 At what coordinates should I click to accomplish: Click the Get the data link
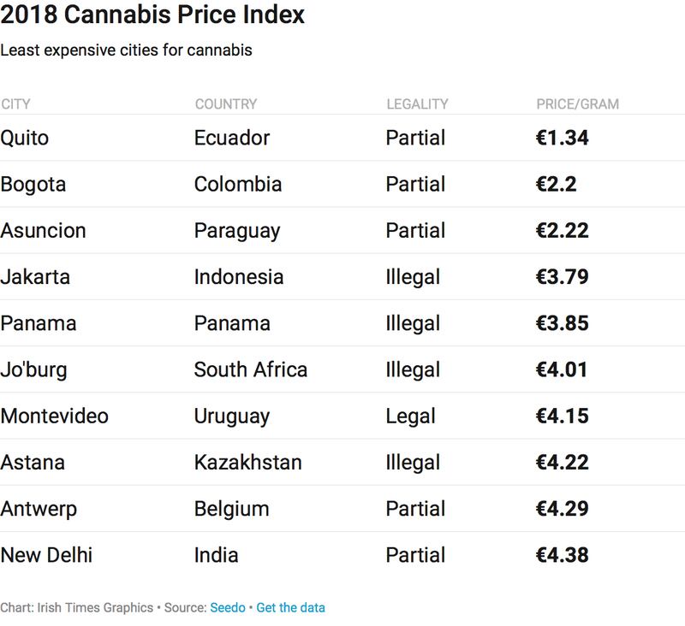pos(290,608)
